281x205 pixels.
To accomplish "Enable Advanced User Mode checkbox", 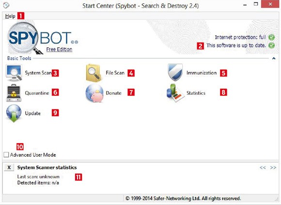I will point(6,155).
